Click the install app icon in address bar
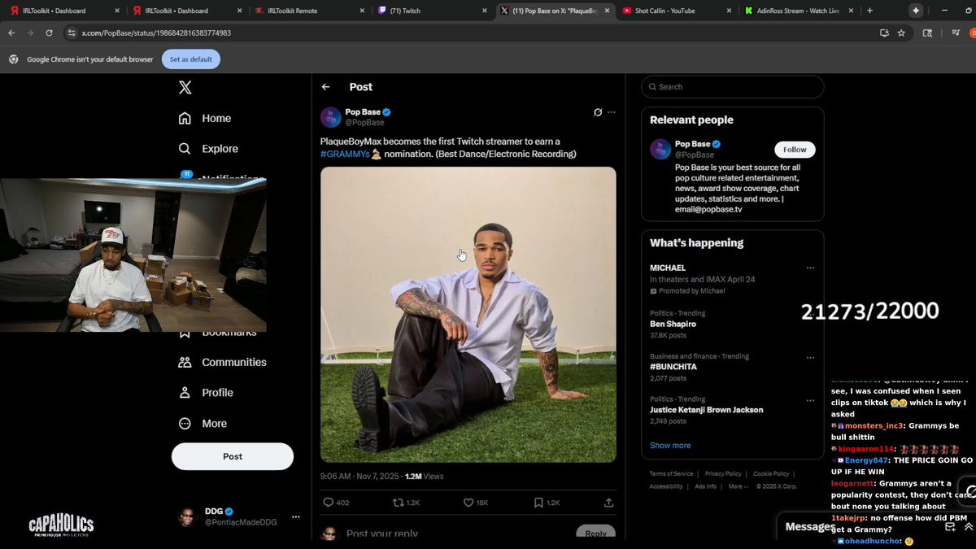The height and width of the screenshot is (549, 976). pos(884,33)
